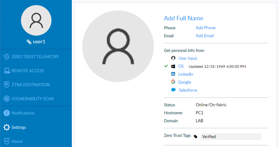Click the green checkmark beside OS
The height and width of the screenshot is (147, 279).
[166, 66]
